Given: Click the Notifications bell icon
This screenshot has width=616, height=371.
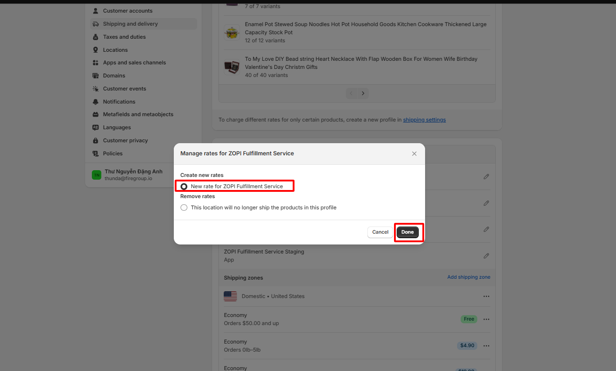Looking at the screenshot, I should pos(95,102).
